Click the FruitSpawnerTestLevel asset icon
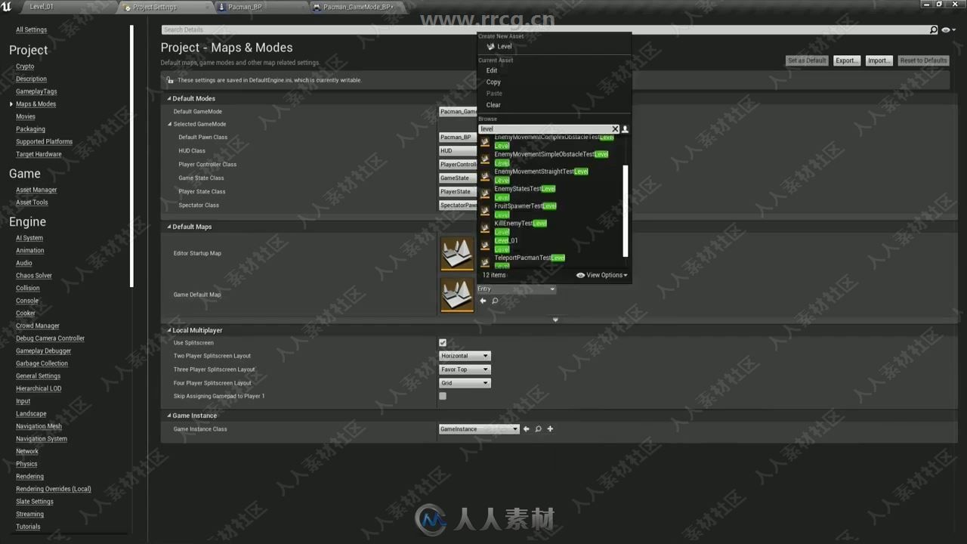 pos(485,211)
